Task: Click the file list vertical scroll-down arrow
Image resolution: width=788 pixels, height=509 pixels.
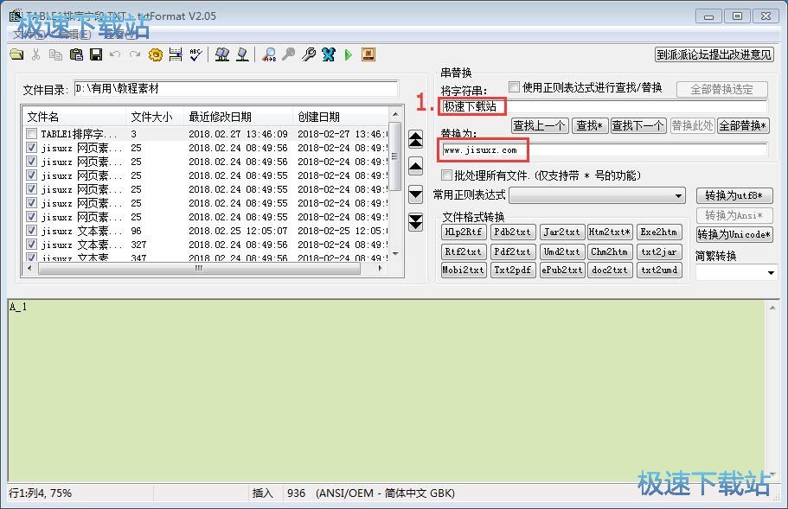Action: click(395, 254)
